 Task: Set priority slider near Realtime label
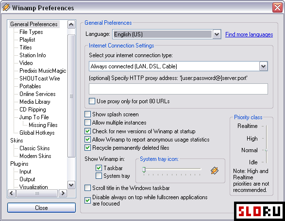pos(267,126)
